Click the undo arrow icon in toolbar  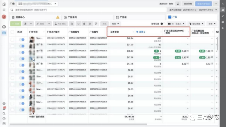tap(78, 24)
